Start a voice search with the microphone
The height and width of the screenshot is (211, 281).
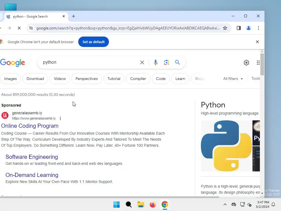point(155,62)
